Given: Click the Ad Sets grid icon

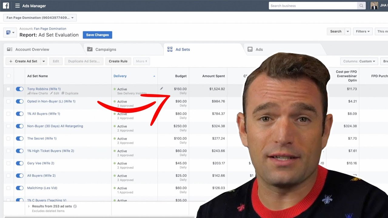Looking at the screenshot, I should [x=170, y=49].
